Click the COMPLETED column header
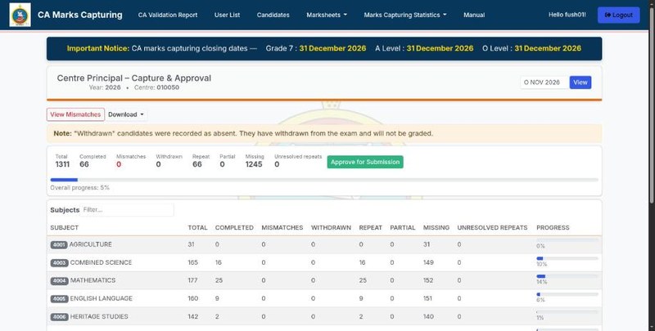Viewport: 655px width, 331px height. [x=234, y=228]
